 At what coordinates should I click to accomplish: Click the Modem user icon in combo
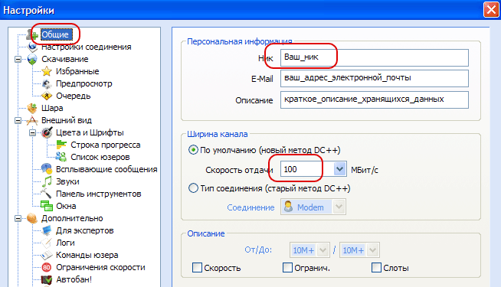[289, 207]
